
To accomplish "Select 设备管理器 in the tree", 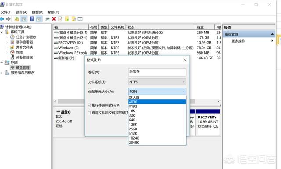I will click(x=25, y=58).
